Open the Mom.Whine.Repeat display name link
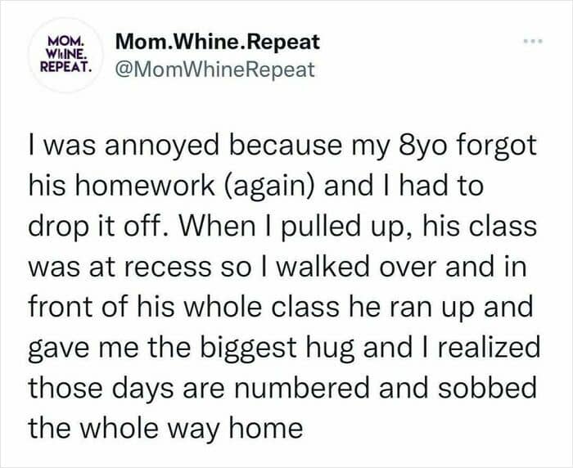 (218, 42)
